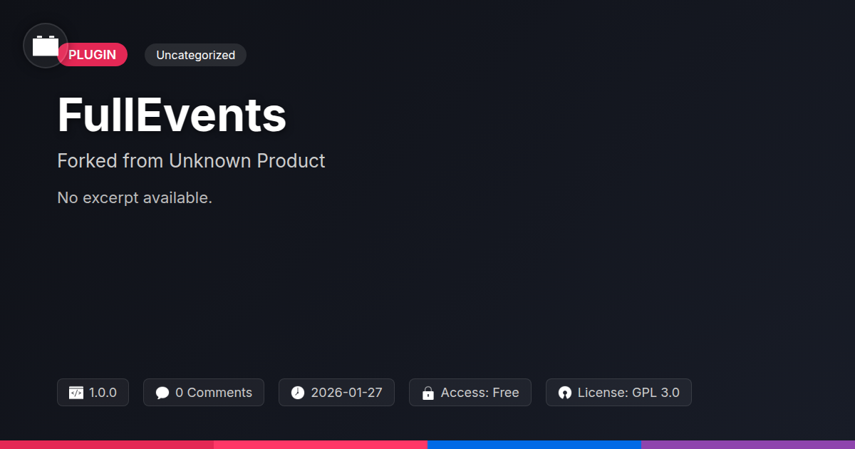Click the plugin brick icon at top-left

(x=46, y=46)
